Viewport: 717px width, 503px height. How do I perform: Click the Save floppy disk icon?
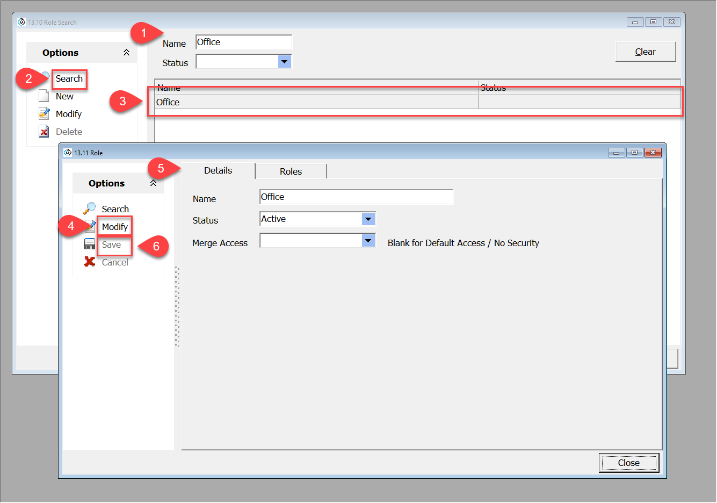point(90,245)
